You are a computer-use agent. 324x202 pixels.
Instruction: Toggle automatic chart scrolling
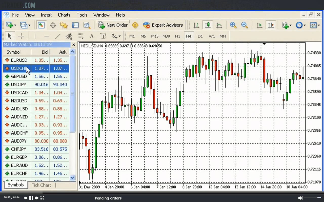(x=259, y=25)
